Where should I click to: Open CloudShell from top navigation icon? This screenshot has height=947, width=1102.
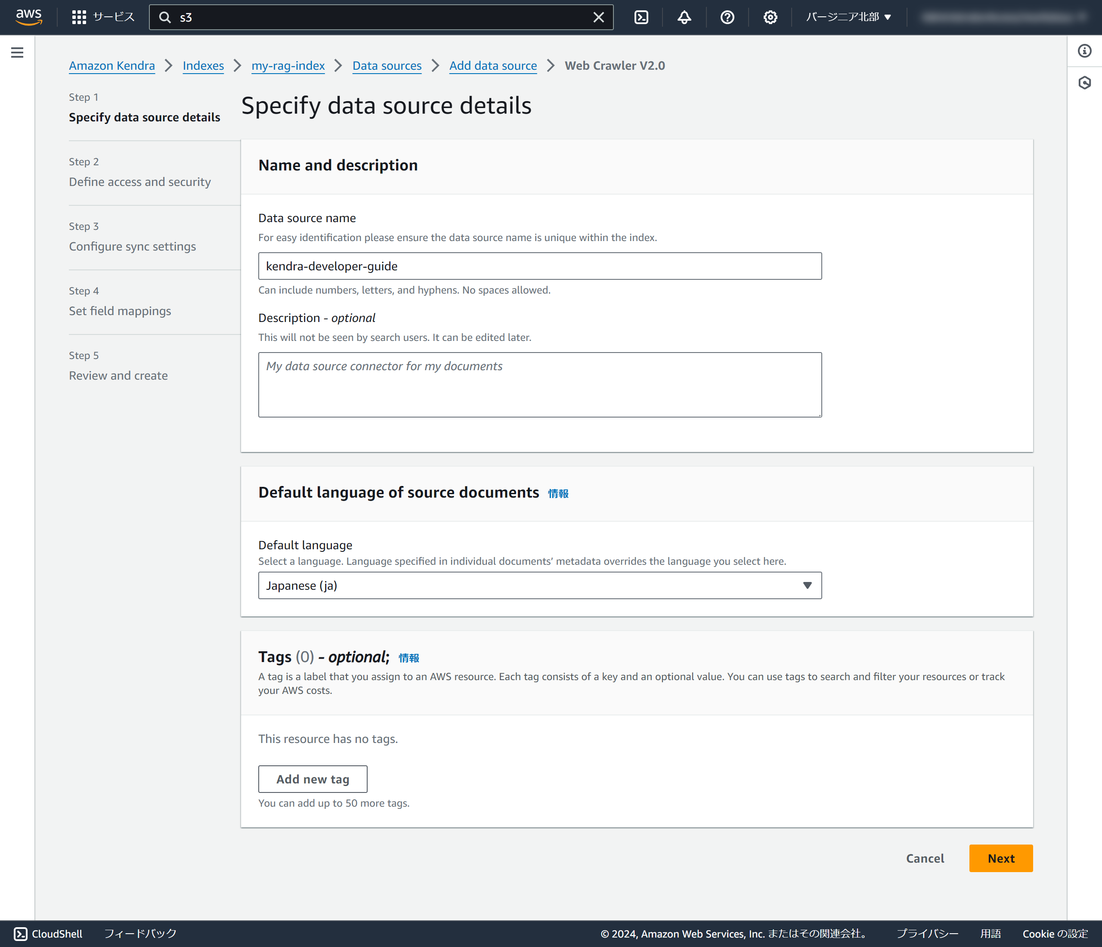[x=641, y=17]
